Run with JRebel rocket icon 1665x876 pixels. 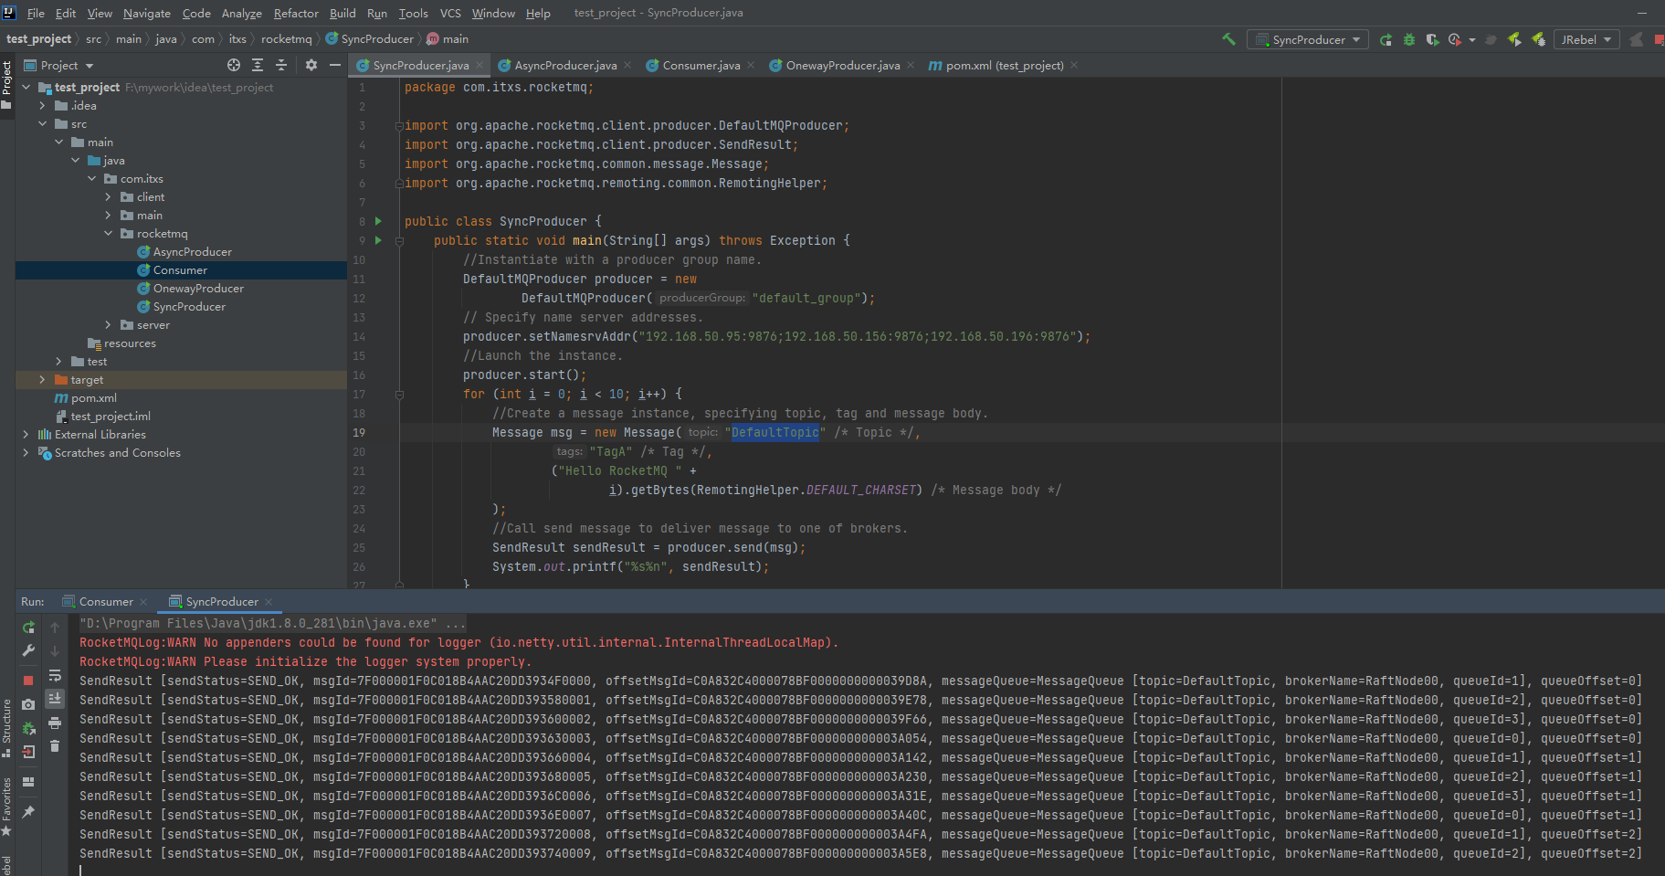1514,39
